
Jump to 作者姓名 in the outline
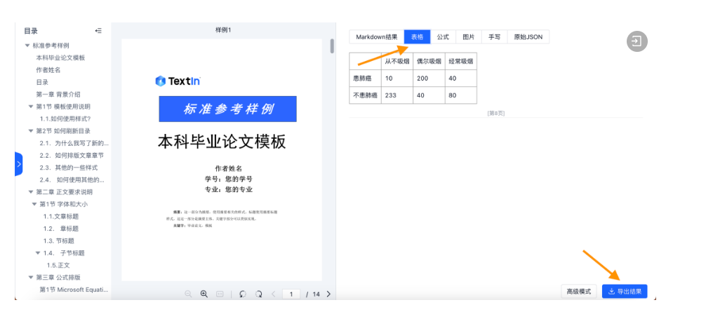click(48, 69)
